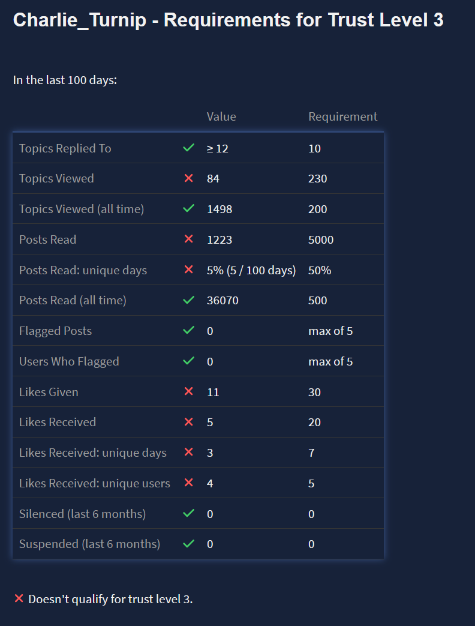Click the Posts Read (all time) row label
The height and width of the screenshot is (626, 475).
pos(73,300)
